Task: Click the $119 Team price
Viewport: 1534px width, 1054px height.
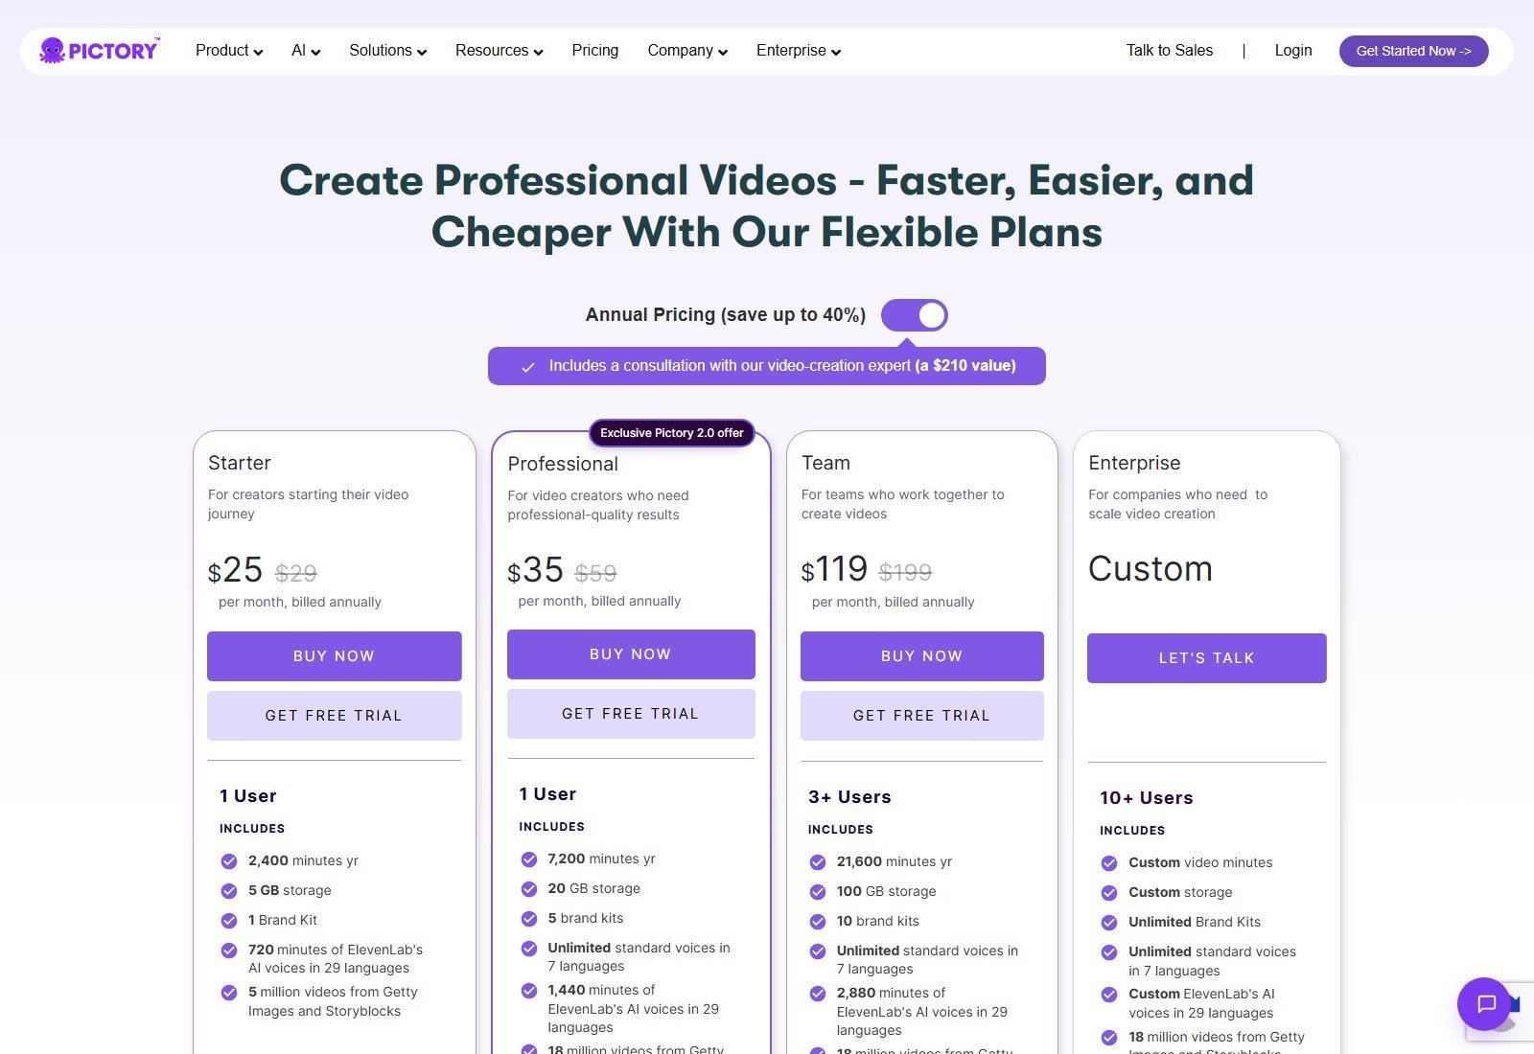Action: click(x=834, y=569)
